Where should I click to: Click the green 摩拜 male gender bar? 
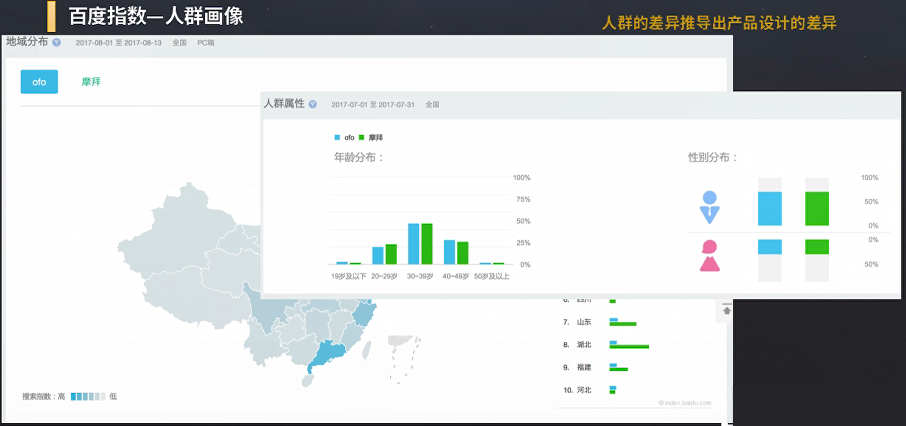click(817, 209)
